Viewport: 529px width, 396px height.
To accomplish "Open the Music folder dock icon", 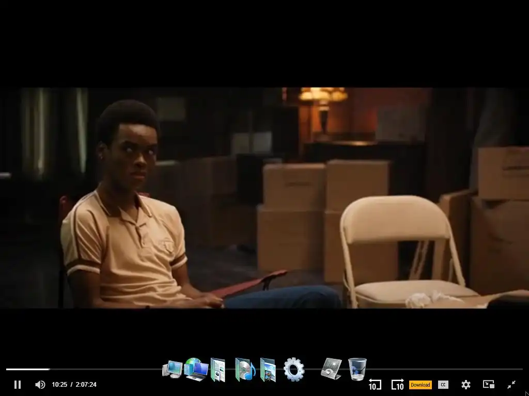I will (x=245, y=369).
